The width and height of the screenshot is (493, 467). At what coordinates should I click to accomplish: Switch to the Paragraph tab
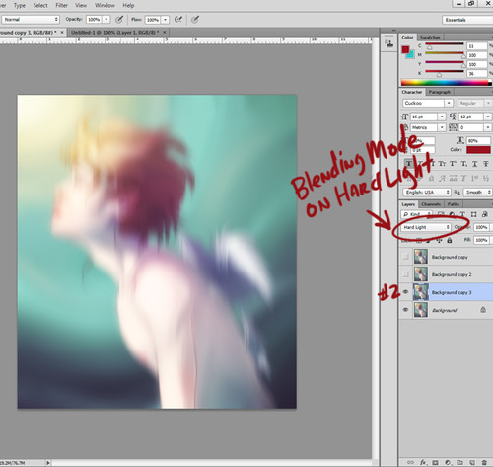440,92
